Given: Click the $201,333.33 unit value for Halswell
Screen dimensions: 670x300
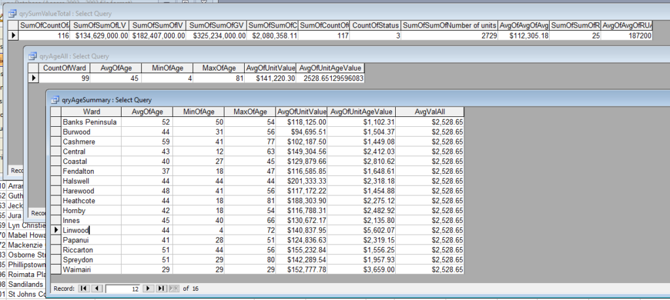Looking at the screenshot, I should tap(302, 181).
